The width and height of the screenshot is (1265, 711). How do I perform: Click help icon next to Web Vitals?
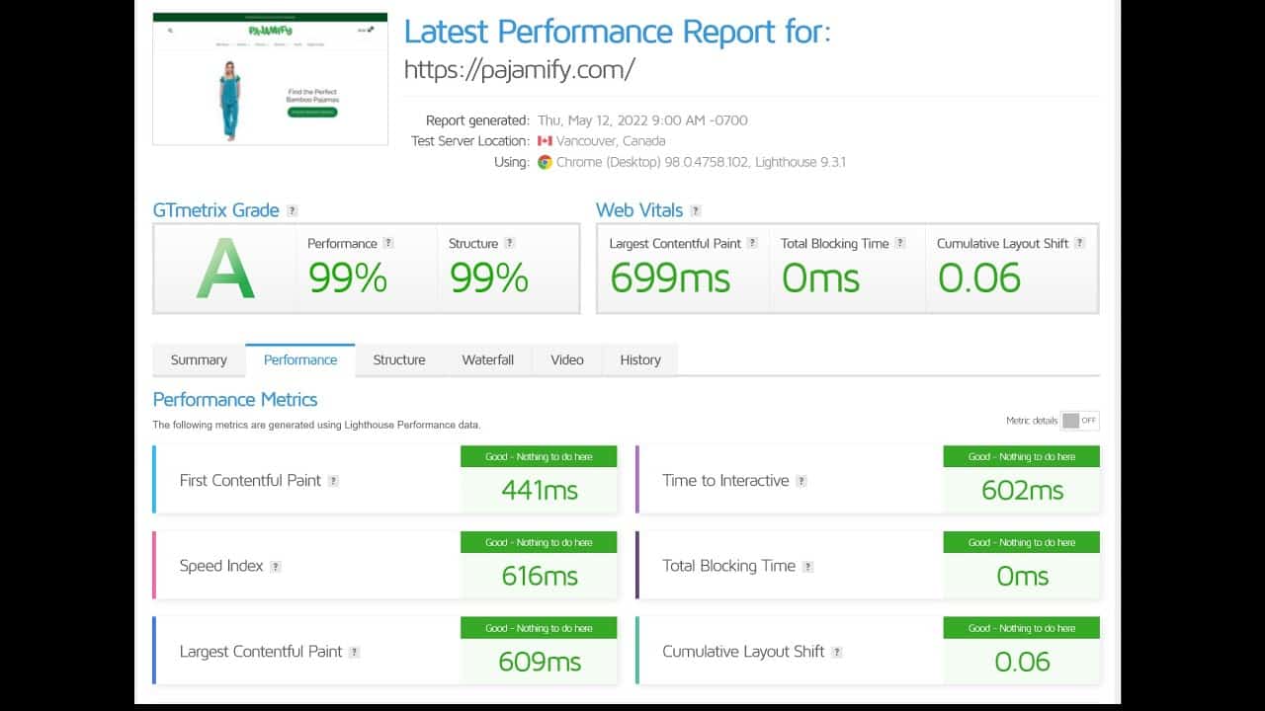[696, 211]
